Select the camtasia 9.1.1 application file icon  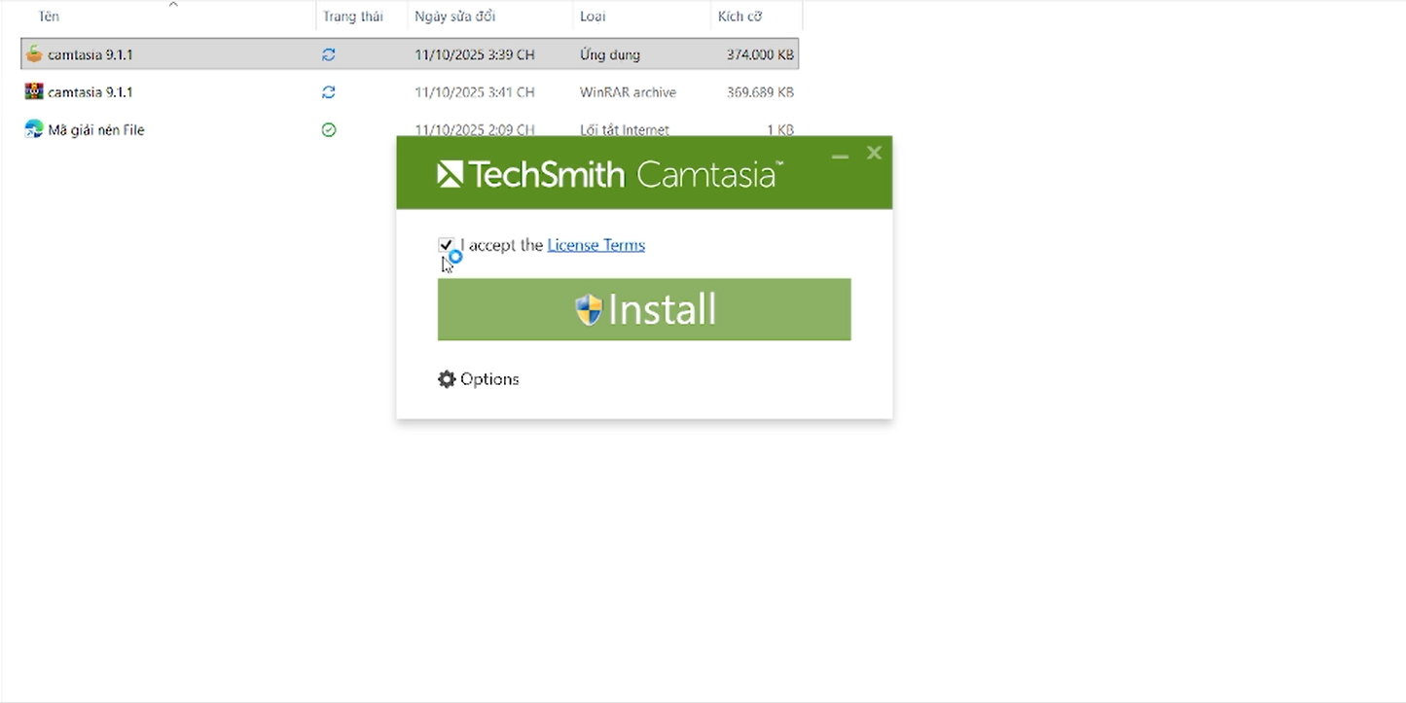pyautogui.click(x=34, y=54)
